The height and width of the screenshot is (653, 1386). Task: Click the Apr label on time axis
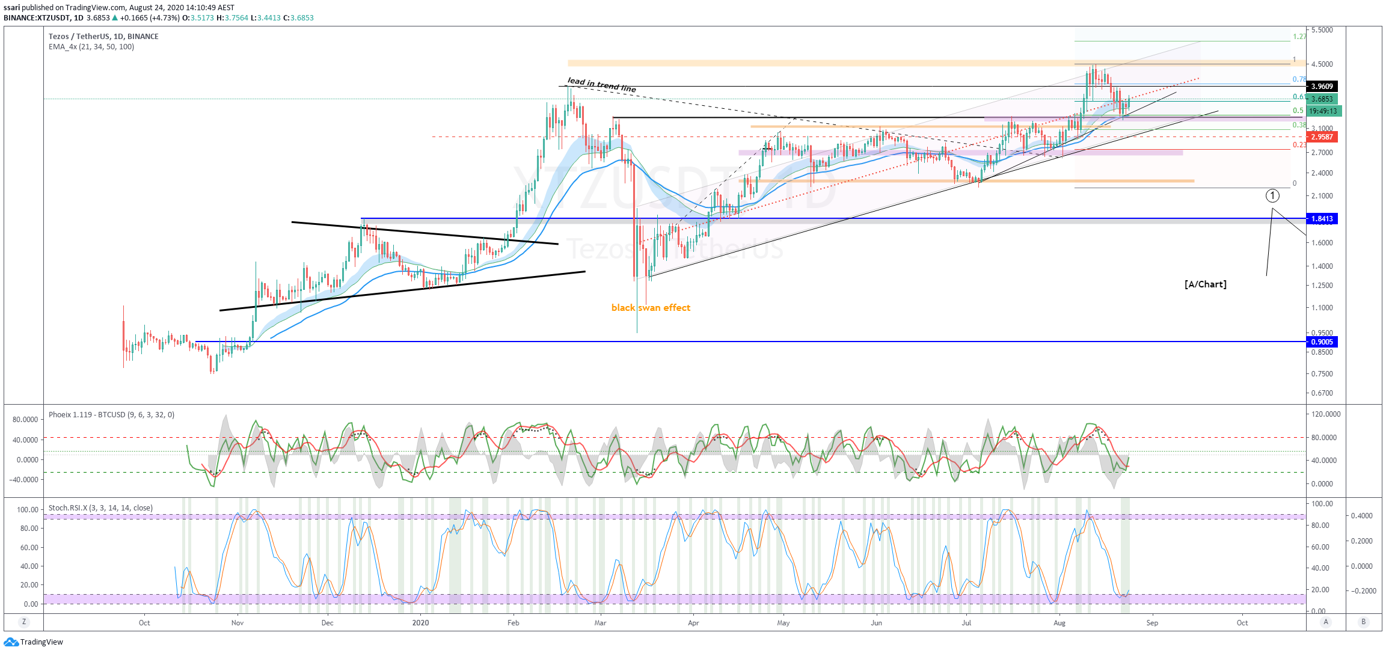[693, 623]
